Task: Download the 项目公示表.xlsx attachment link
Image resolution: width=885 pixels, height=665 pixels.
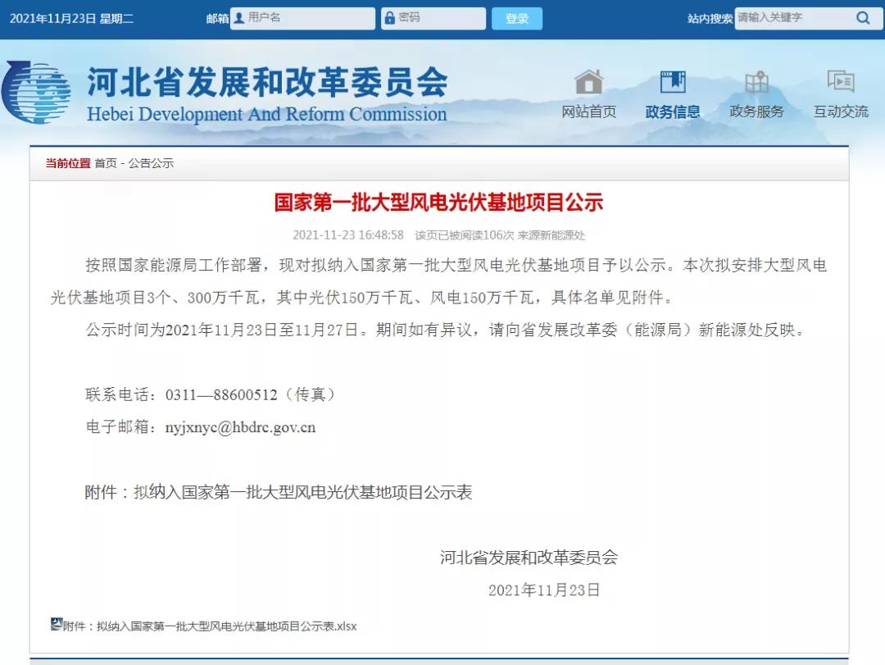Action: click(x=205, y=625)
